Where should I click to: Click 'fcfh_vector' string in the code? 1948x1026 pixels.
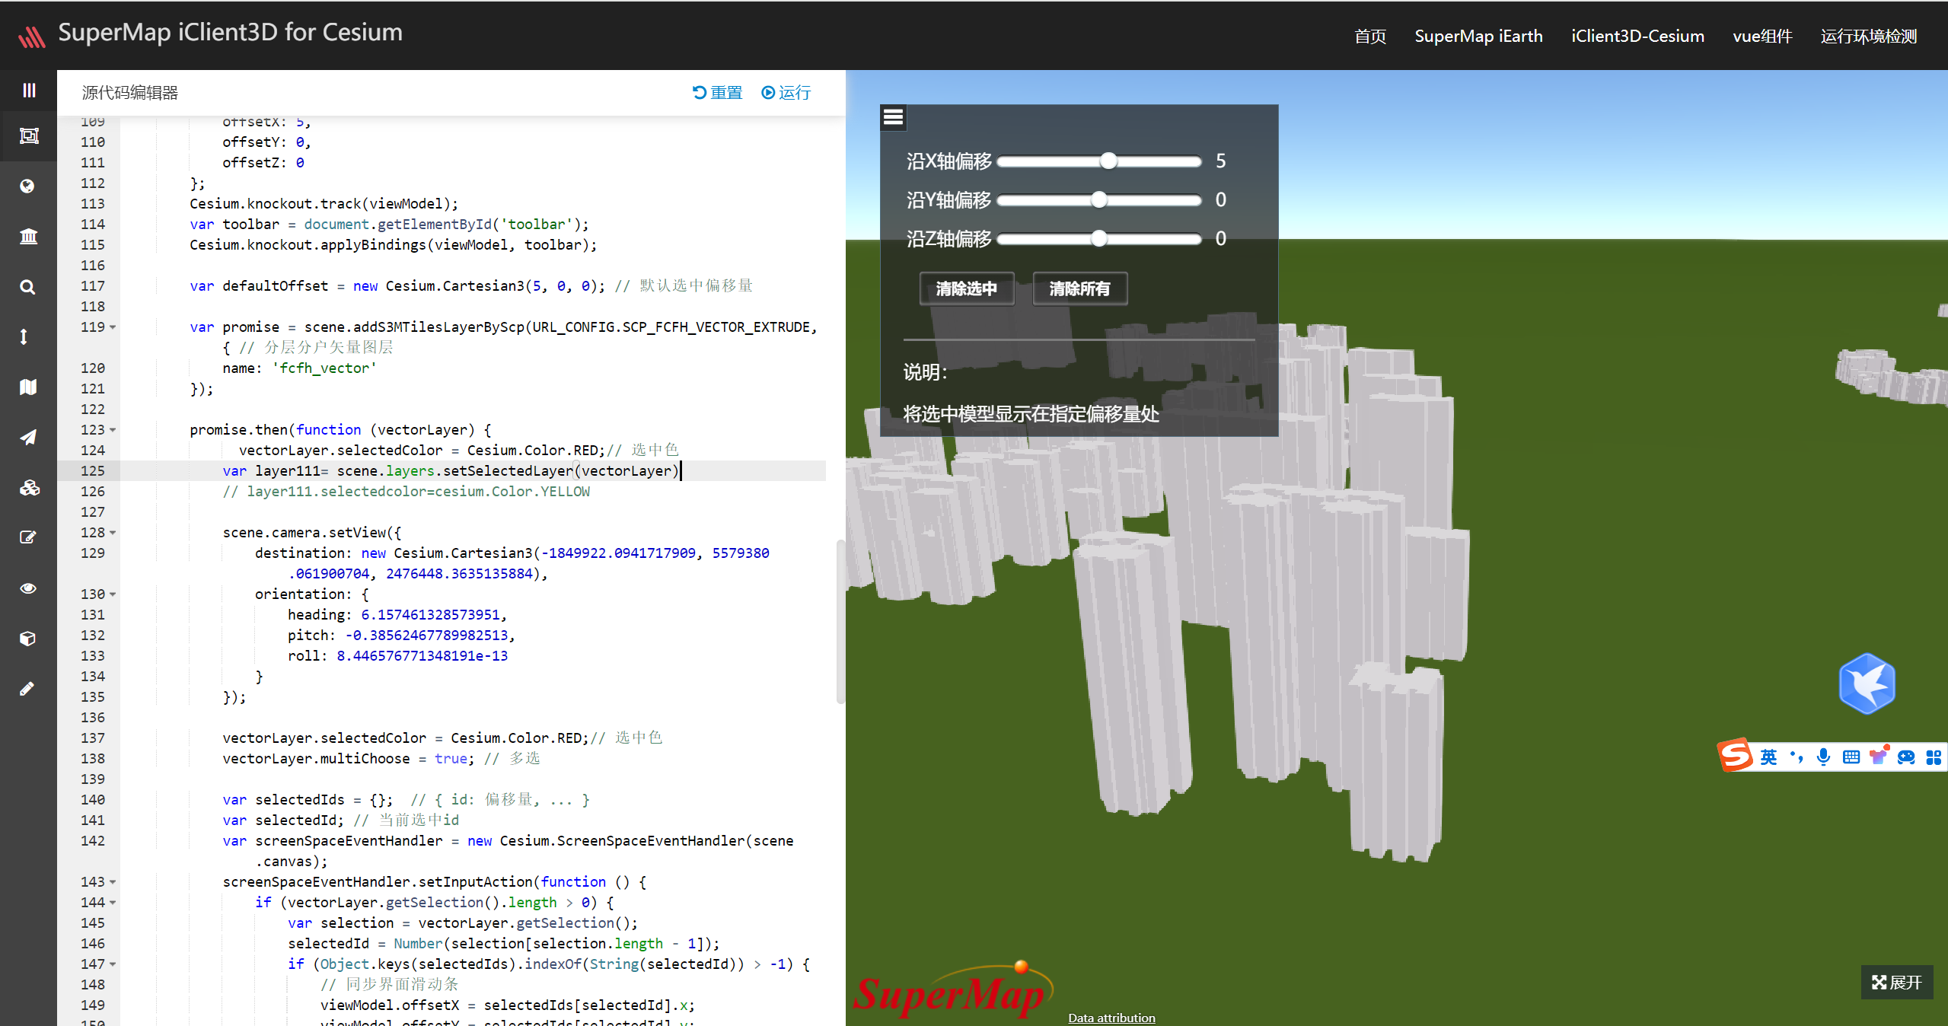coord(324,368)
